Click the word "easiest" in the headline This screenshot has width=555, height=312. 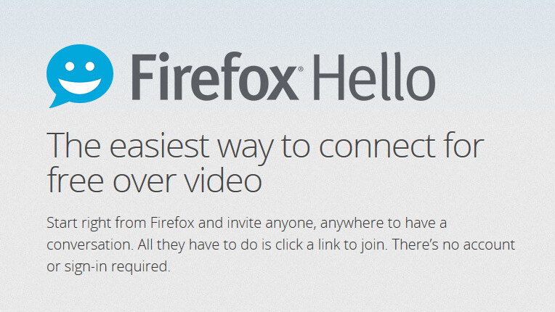coord(160,147)
